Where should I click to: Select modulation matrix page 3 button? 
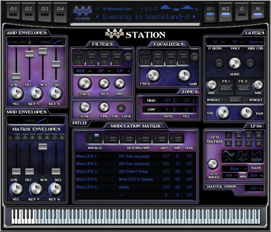coord(128,138)
